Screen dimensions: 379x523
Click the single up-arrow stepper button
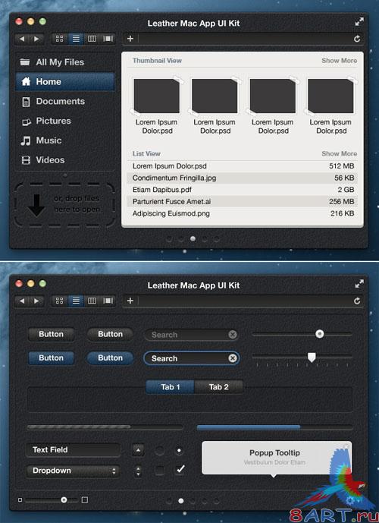tap(138, 450)
